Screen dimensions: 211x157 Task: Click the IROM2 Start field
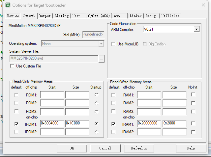[52, 132]
